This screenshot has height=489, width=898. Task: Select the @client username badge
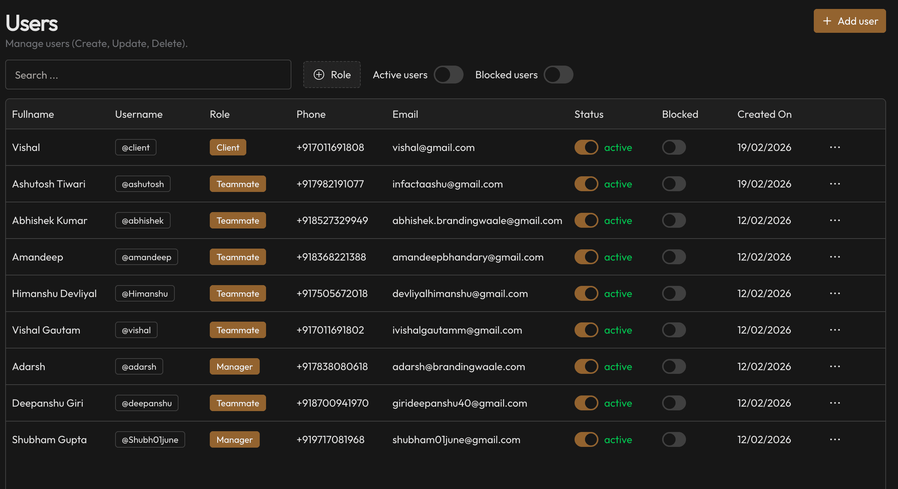point(136,147)
